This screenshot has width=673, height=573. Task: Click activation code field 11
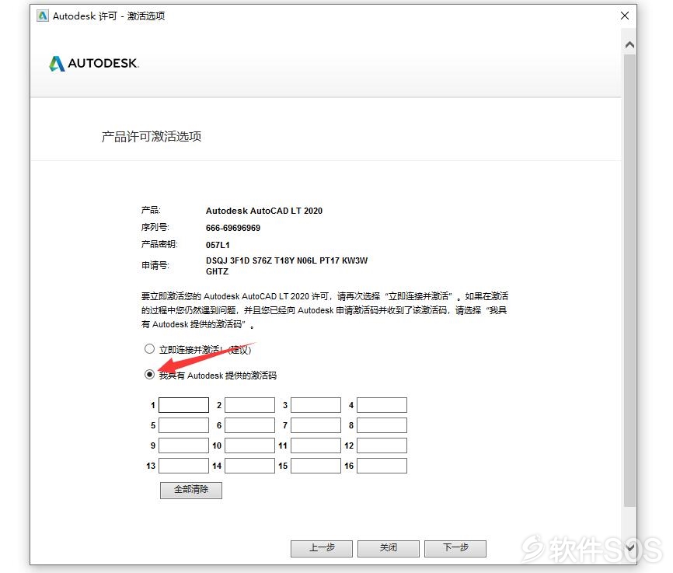316,445
